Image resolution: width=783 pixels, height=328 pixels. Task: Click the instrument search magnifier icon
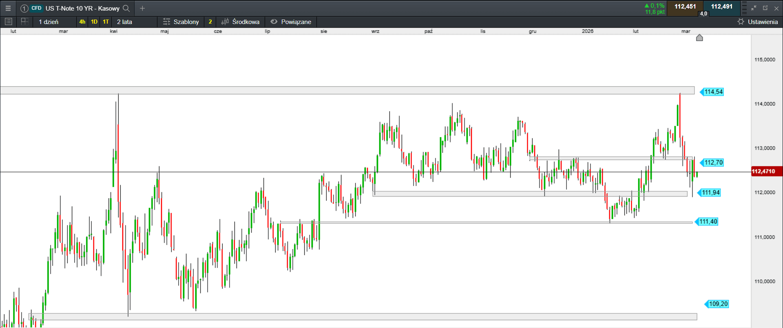[x=126, y=8]
